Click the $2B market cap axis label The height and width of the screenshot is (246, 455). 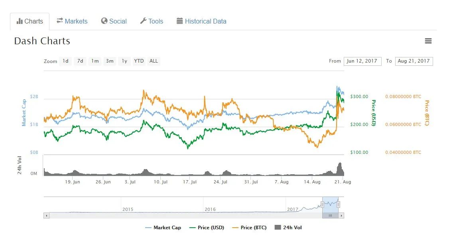coord(34,96)
